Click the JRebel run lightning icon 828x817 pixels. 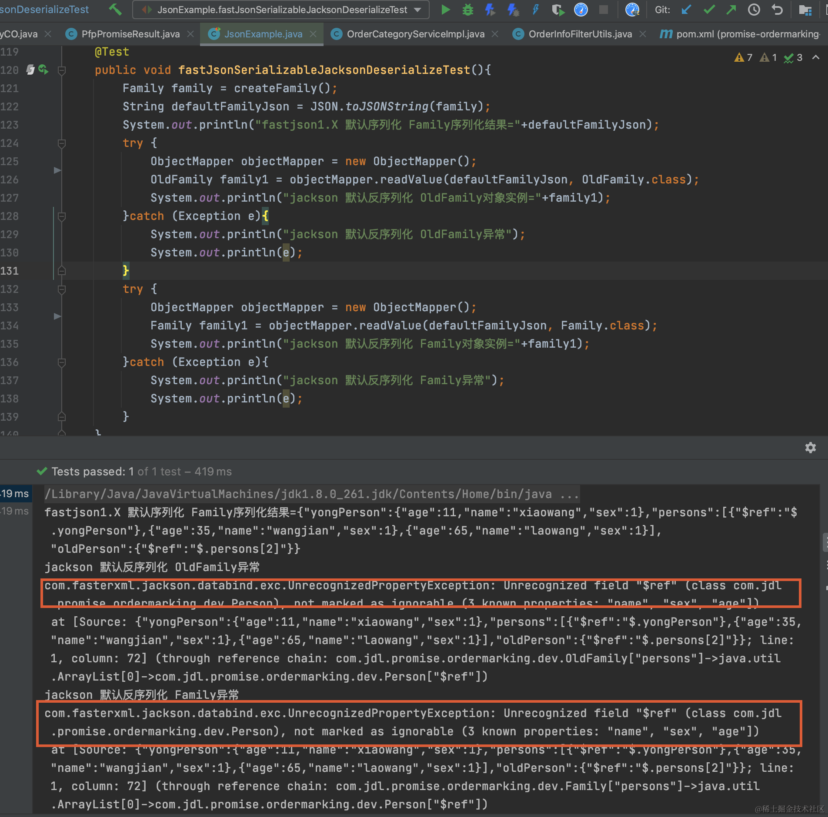pos(490,9)
